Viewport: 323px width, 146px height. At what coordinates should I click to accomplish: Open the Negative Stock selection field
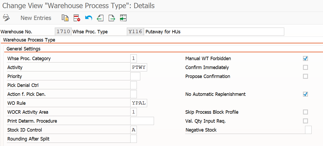click(308, 130)
